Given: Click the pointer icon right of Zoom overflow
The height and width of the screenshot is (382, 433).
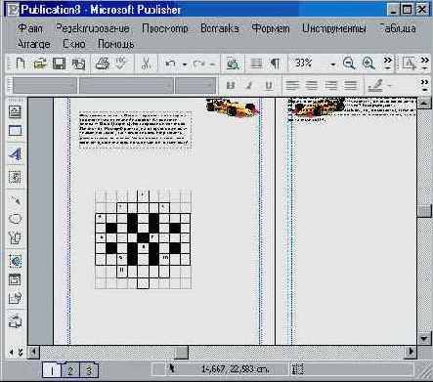Looking at the screenshot, I should (410, 64).
